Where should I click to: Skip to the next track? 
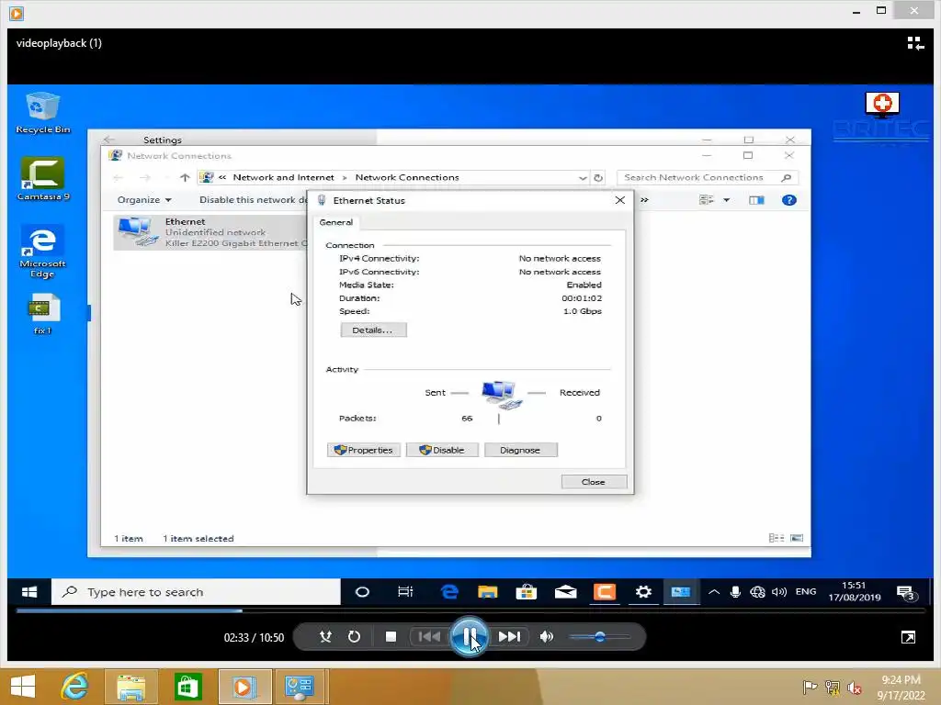tap(509, 637)
